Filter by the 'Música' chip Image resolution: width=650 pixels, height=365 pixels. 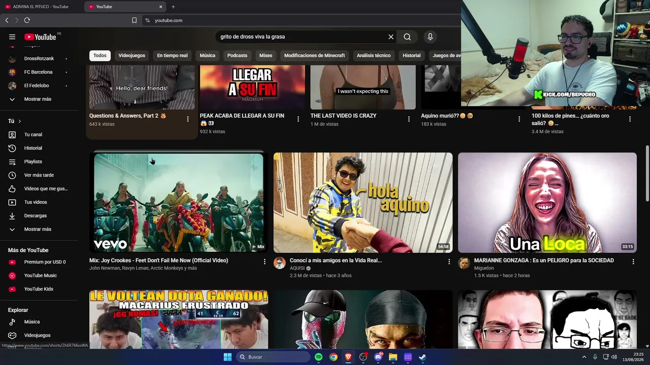pyautogui.click(x=207, y=55)
